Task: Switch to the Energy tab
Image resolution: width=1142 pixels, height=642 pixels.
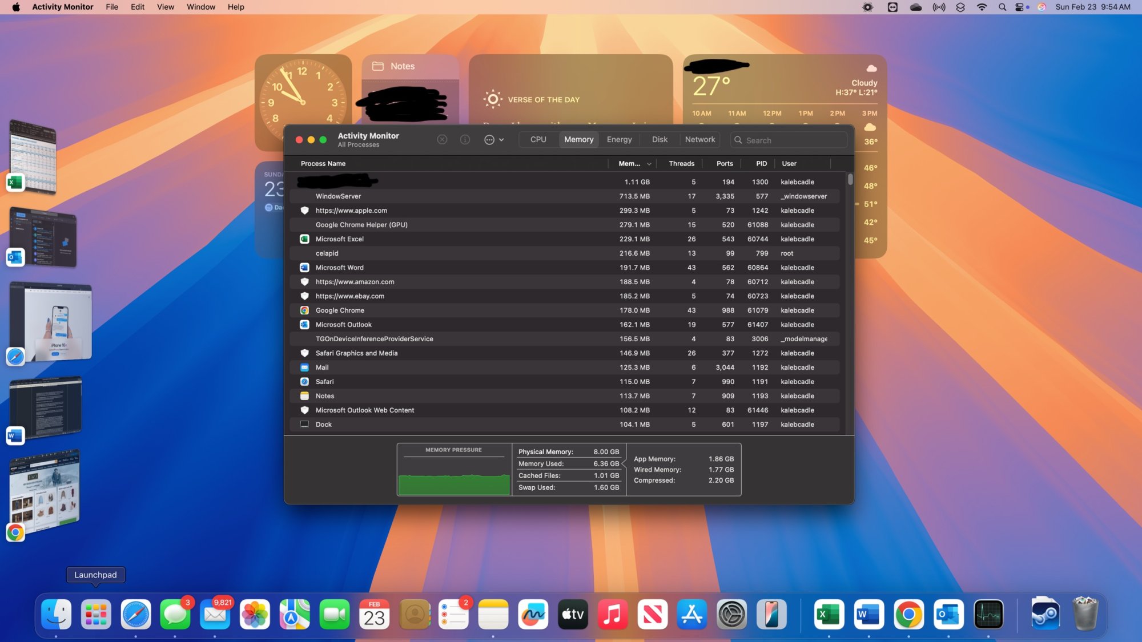Action: [619, 139]
